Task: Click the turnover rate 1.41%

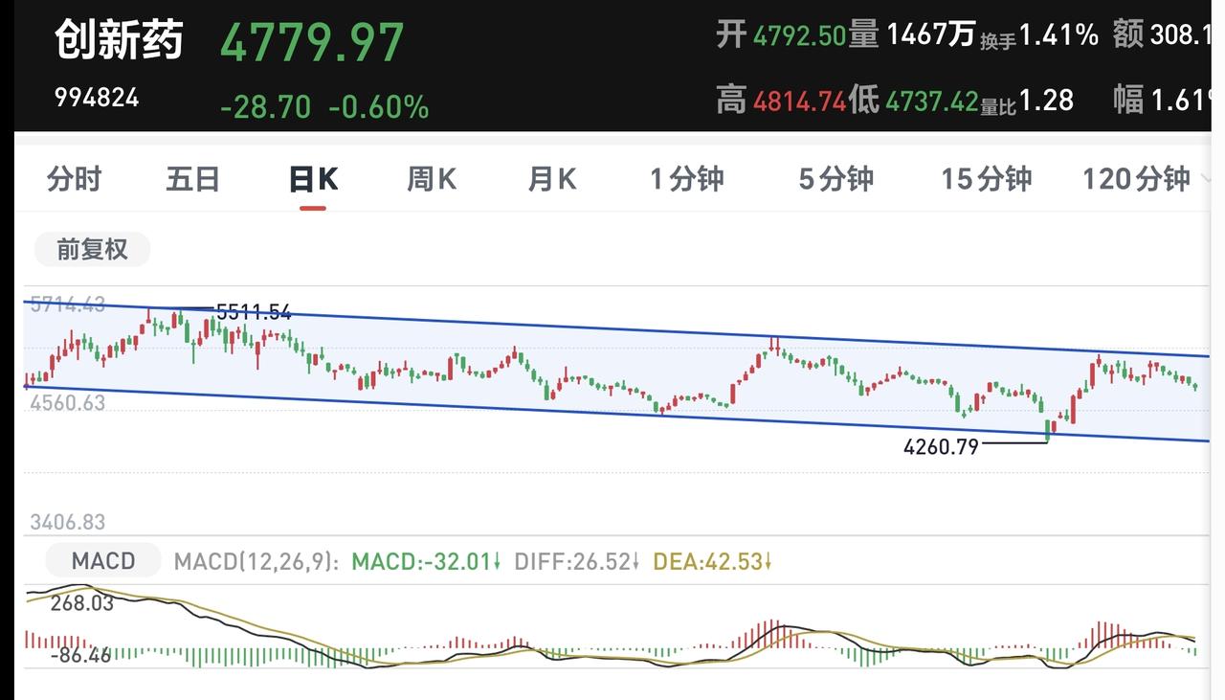Action: coord(1058,36)
